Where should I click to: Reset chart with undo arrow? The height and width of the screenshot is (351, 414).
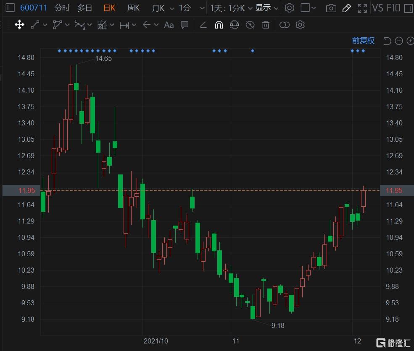pyautogui.click(x=388, y=41)
